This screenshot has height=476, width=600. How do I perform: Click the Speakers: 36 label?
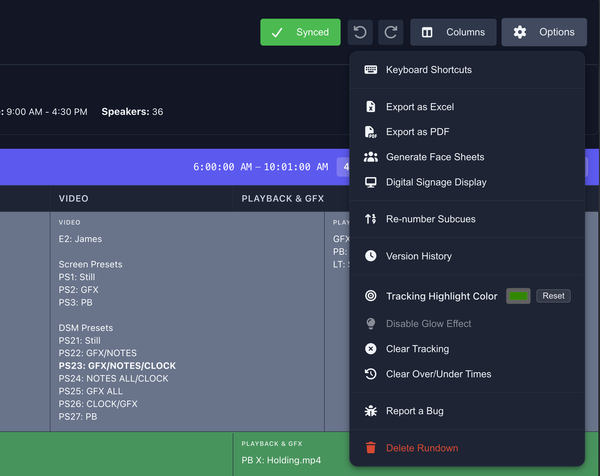[132, 112]
